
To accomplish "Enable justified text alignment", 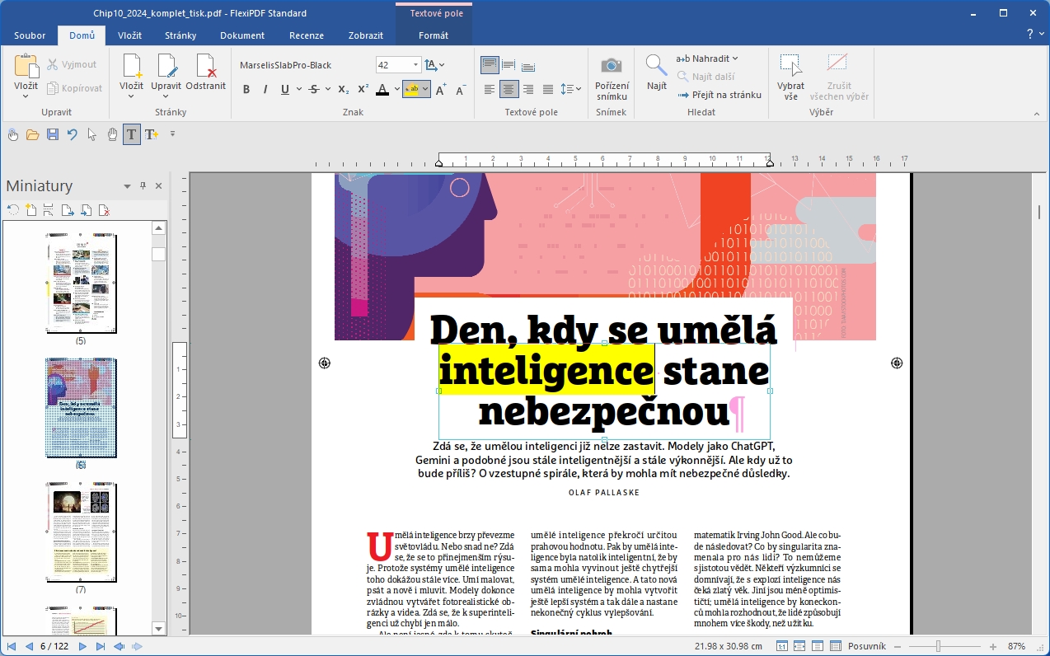I will [546, 90].
